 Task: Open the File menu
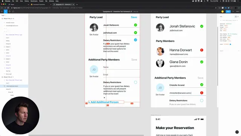(x=13, y=1)
